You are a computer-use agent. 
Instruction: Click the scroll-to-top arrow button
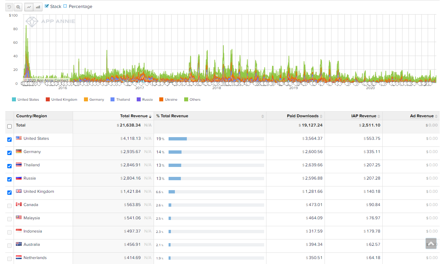431,243
